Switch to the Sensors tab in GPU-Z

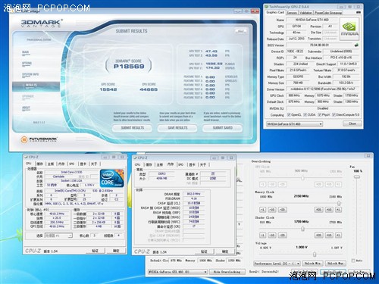(292, 13)
